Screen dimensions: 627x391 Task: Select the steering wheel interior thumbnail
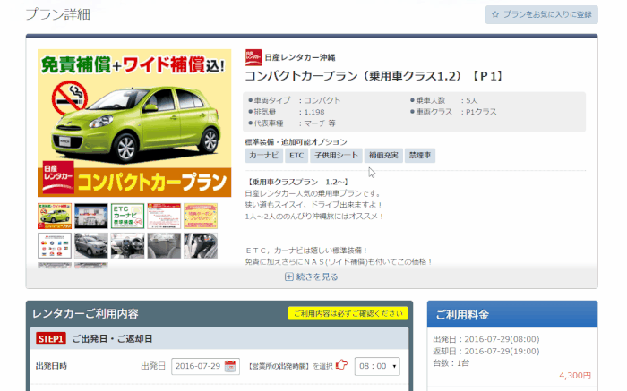coord(127,246)
